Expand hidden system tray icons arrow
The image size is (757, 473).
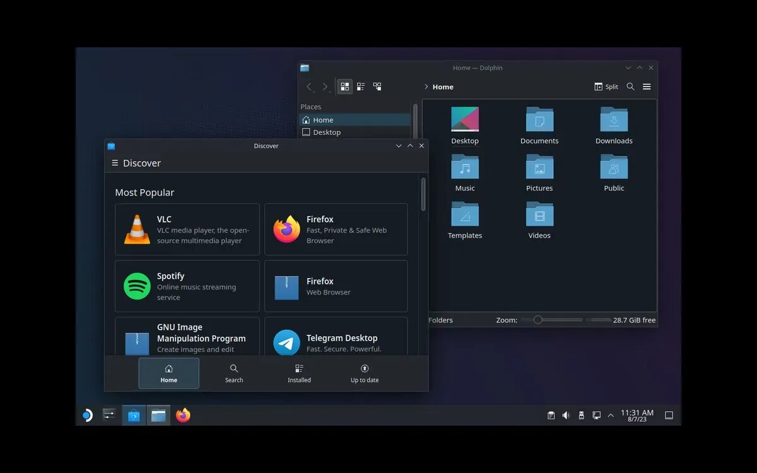tap(611, 415)
